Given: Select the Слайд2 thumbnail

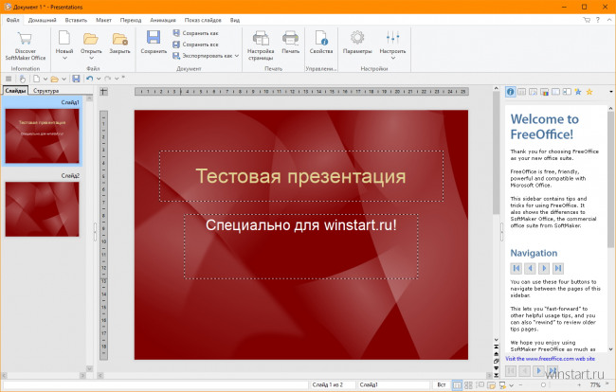Looking at the screenshot, I should [x=42, y=209].
